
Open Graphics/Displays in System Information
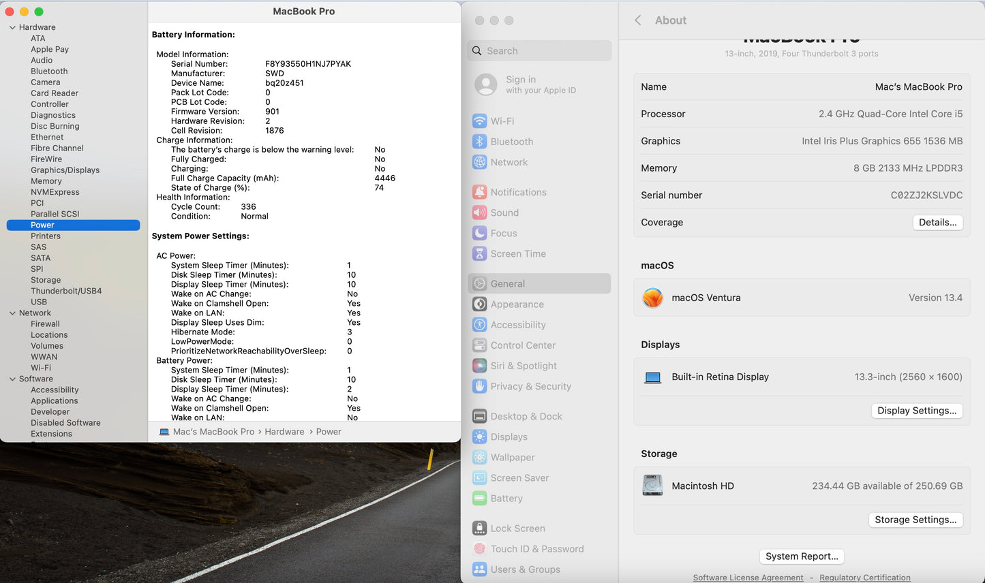[x=65, y=170]
